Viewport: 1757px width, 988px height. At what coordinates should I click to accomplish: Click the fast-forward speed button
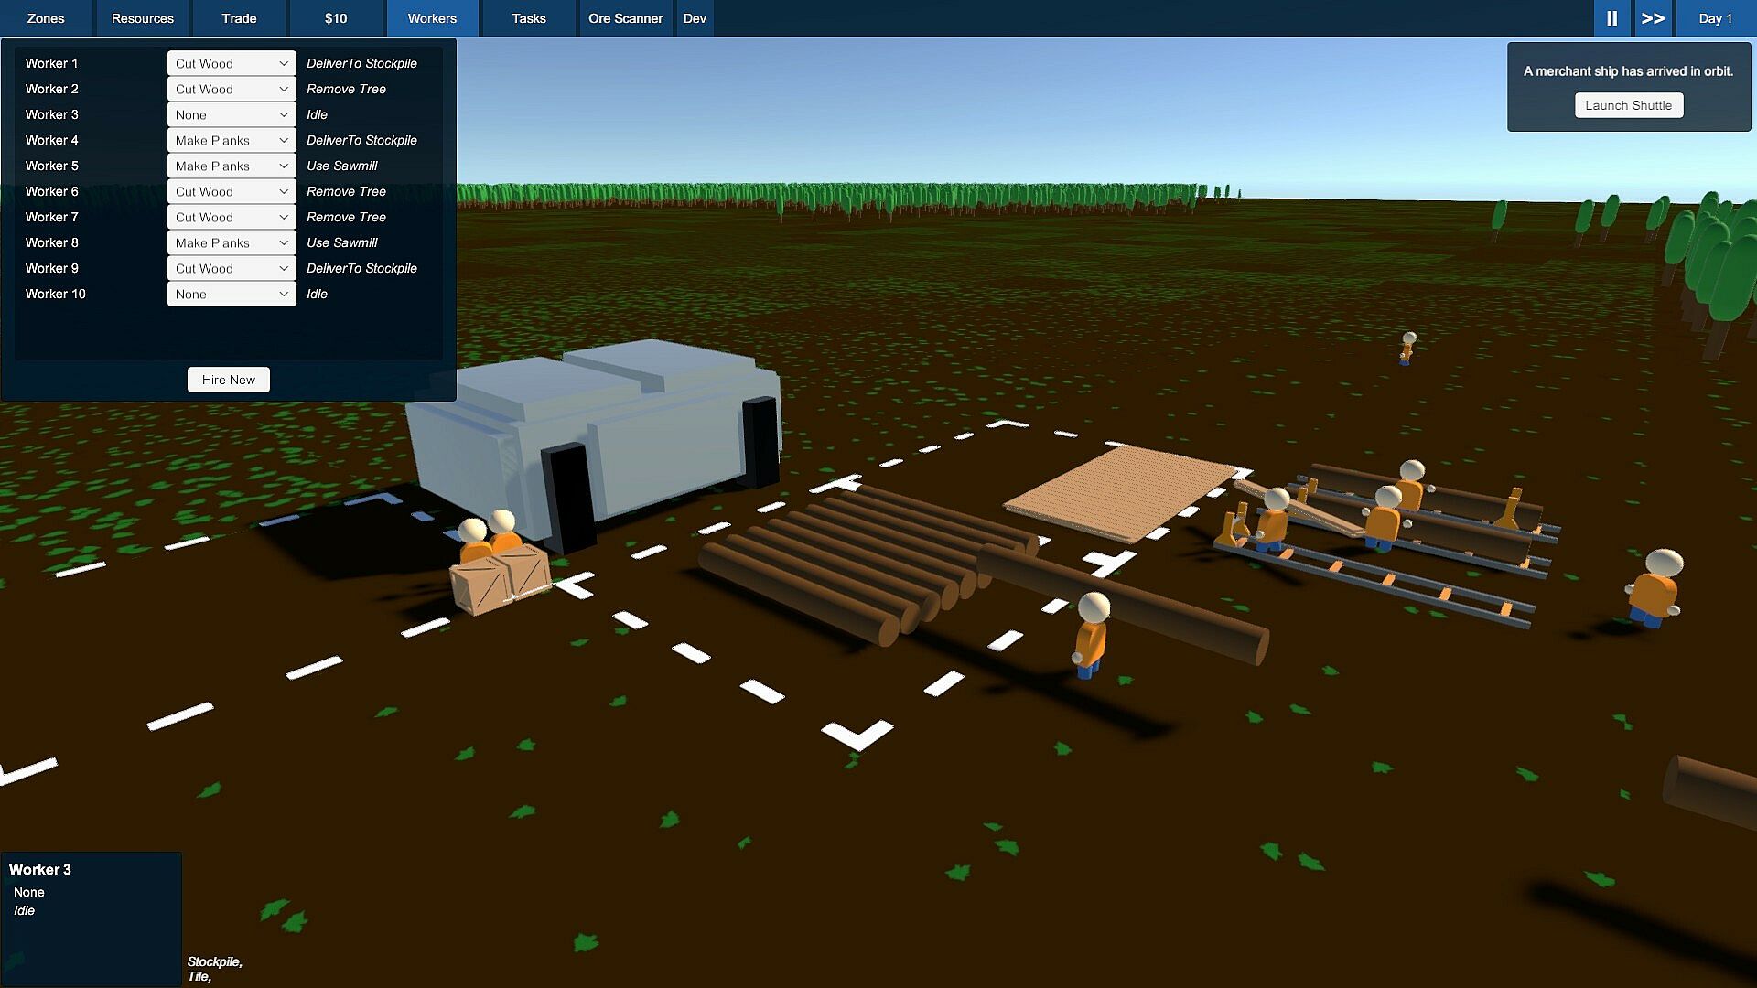(x=1653, y=18)
